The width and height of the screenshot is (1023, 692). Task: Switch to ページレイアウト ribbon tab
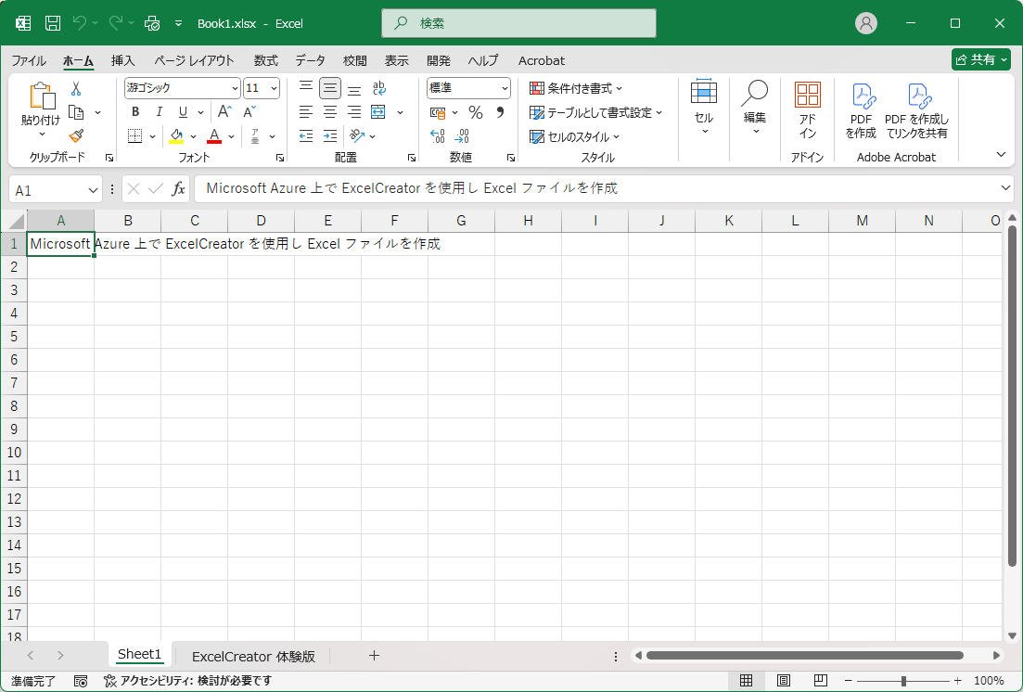pyautogui.click(x=194, y=60)
